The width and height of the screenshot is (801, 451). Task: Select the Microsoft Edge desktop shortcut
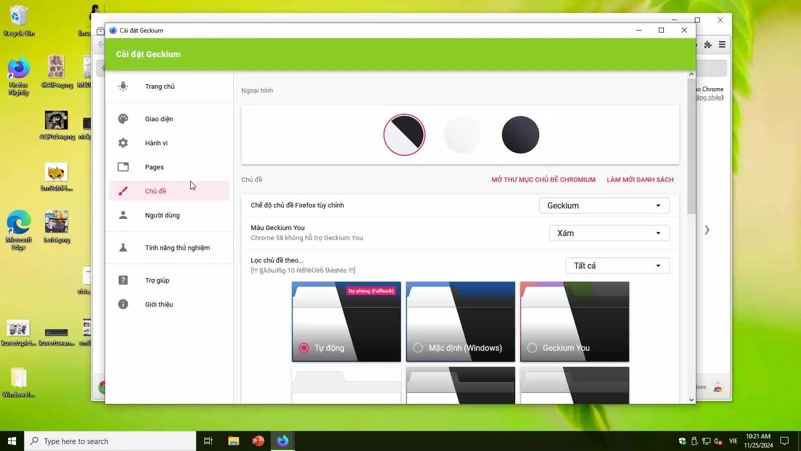pyautogui.click(x=19, y=230)
